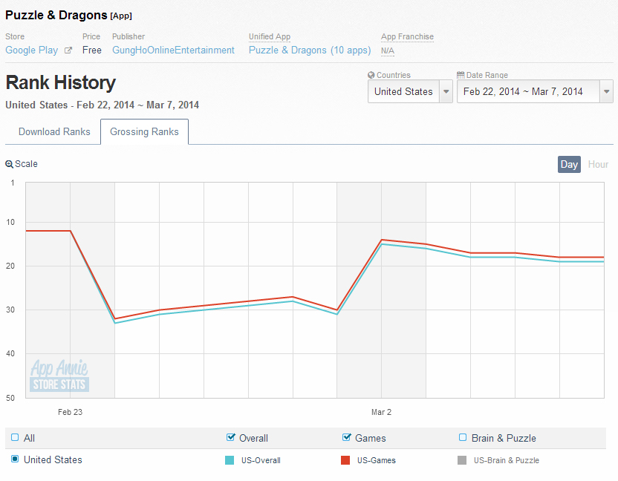
Task: Enable the Brain & Puzzle checkbox
Action: pyautogui.click(x=463, y=438)
